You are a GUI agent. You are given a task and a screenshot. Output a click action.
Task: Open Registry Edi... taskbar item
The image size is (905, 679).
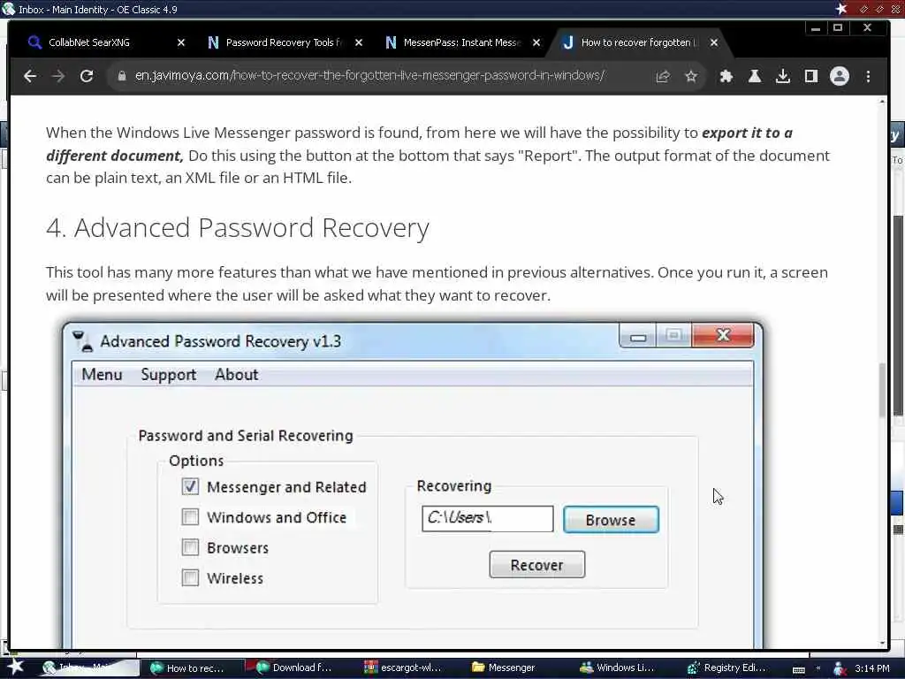728,668
